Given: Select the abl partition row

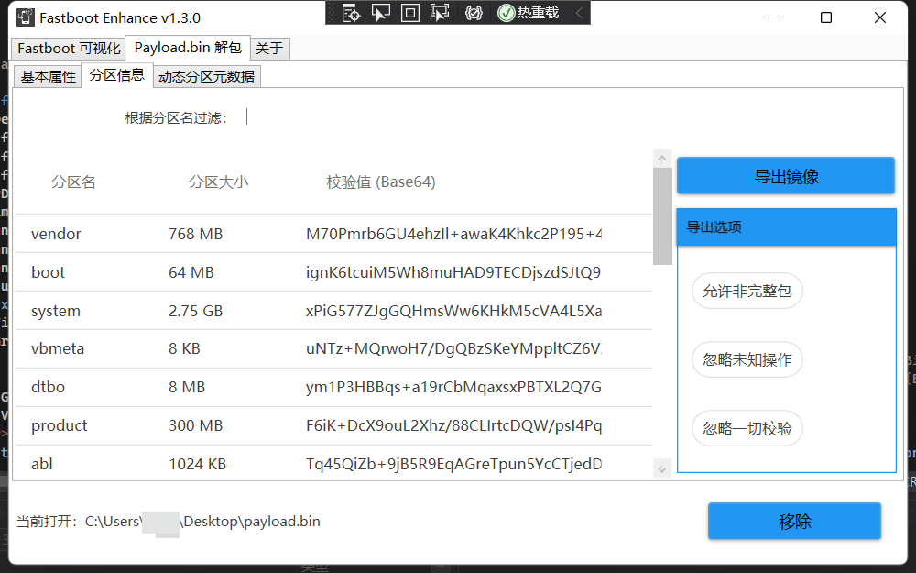Looking at the screenshot, I should 334,464.
